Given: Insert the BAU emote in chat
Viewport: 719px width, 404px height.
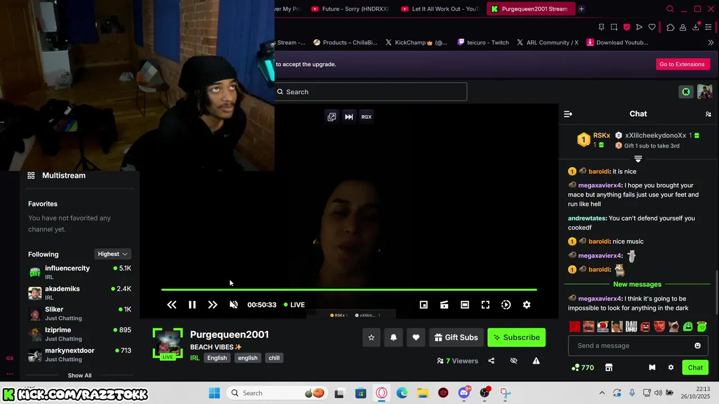Looking at the screenshot, I should pyautogui.click(x=631, y=327).
